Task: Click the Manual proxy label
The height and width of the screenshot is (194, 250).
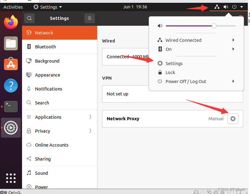Action: pyautogui.click(x=216, y=119)
